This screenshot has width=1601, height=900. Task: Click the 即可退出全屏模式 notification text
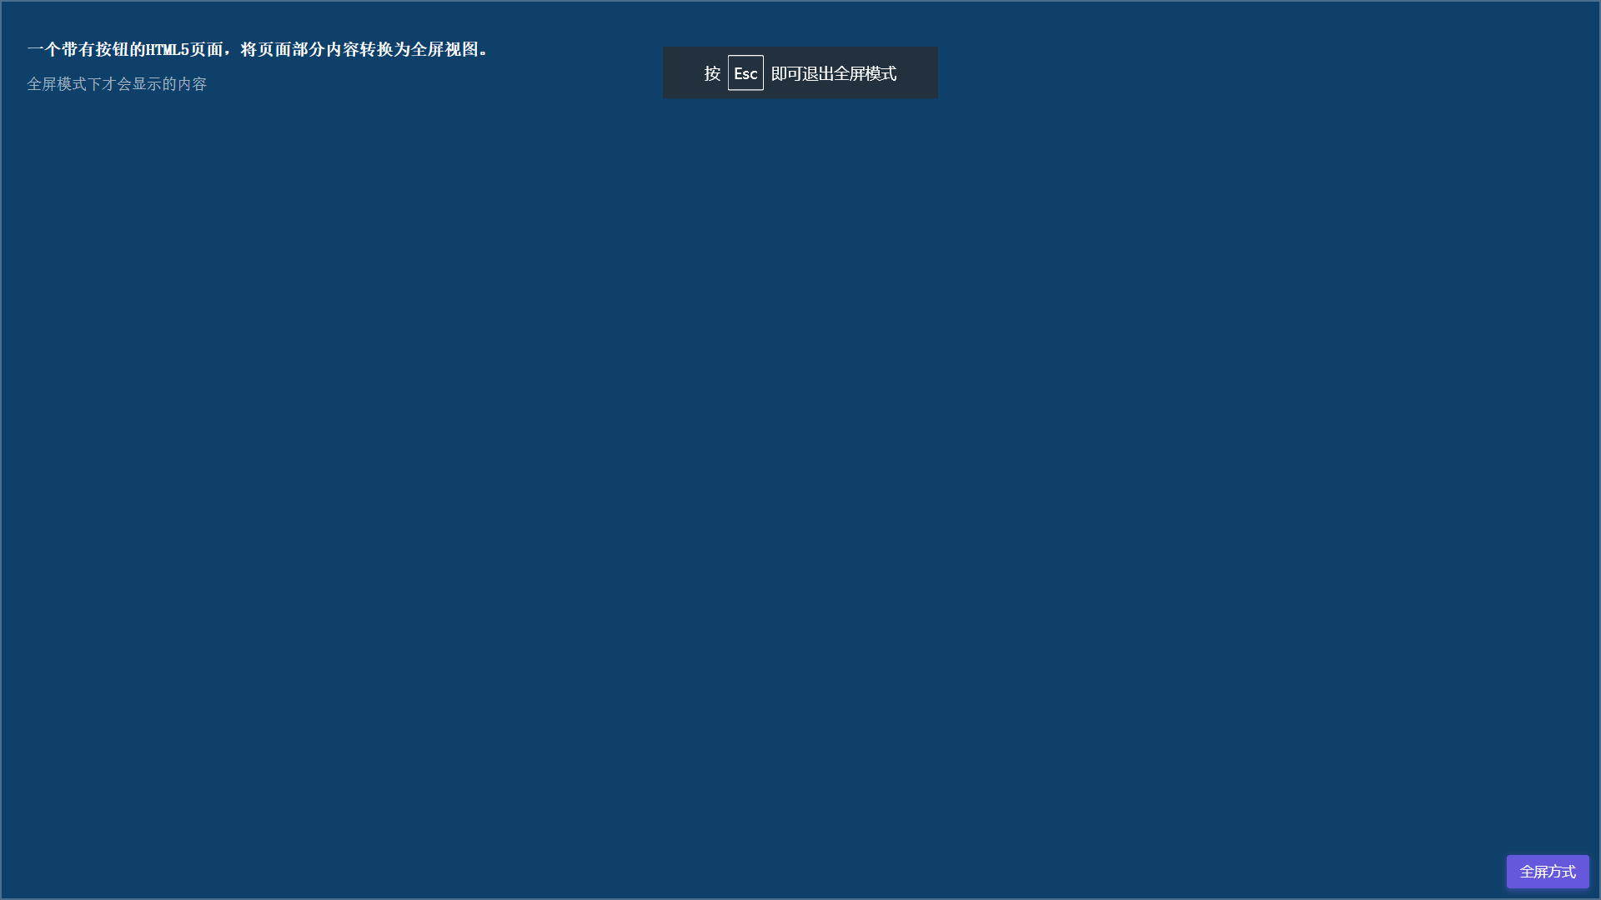point(833,73)
